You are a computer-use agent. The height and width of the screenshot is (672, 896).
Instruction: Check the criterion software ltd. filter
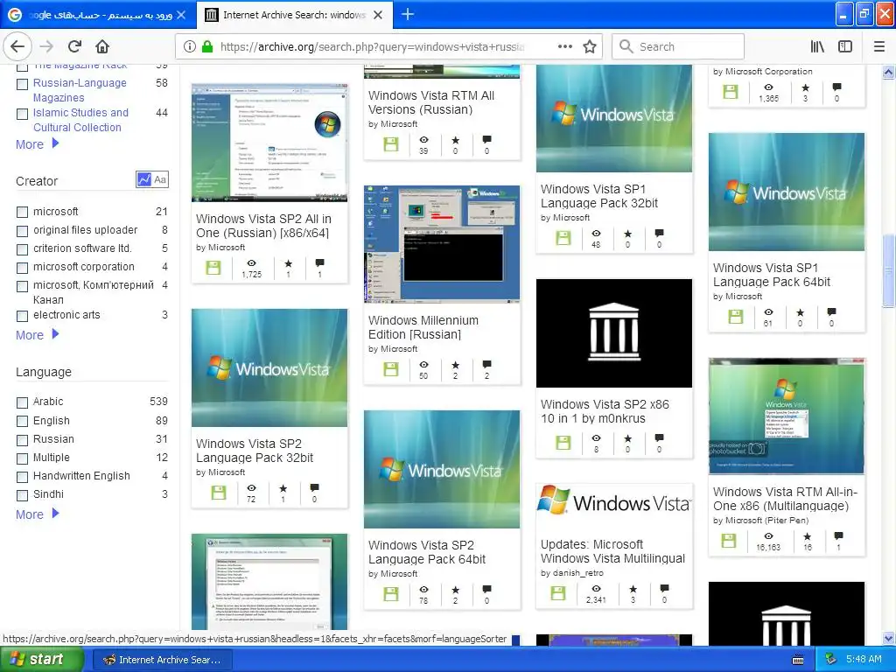tap(22, 249)
